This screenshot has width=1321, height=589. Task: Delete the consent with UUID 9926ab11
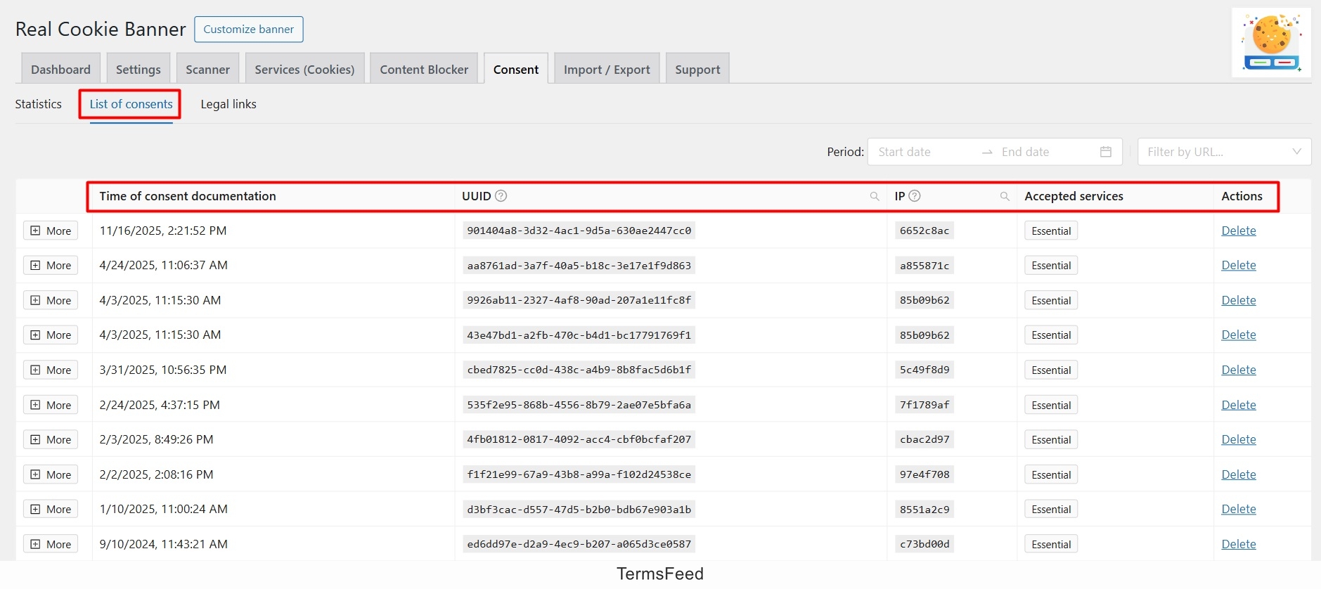(1239, 300)
